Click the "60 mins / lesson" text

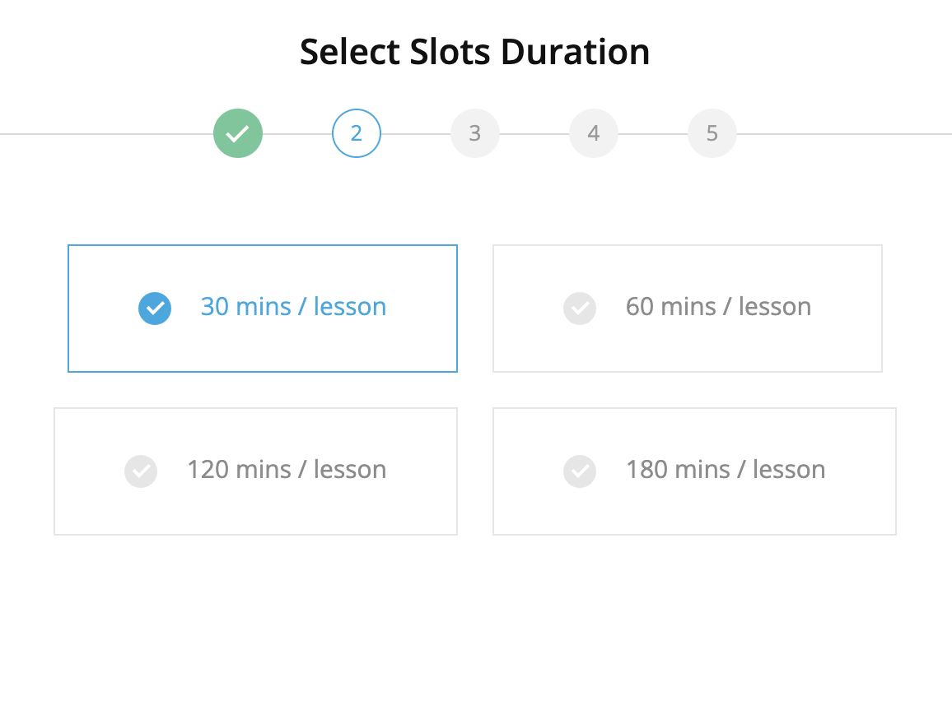pyautogui.click(x=718, y=307)
